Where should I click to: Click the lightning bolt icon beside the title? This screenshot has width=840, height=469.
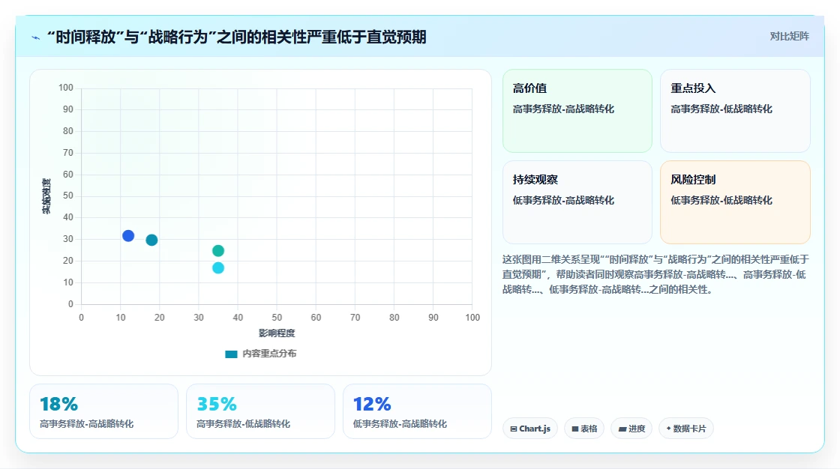[36, 37]
